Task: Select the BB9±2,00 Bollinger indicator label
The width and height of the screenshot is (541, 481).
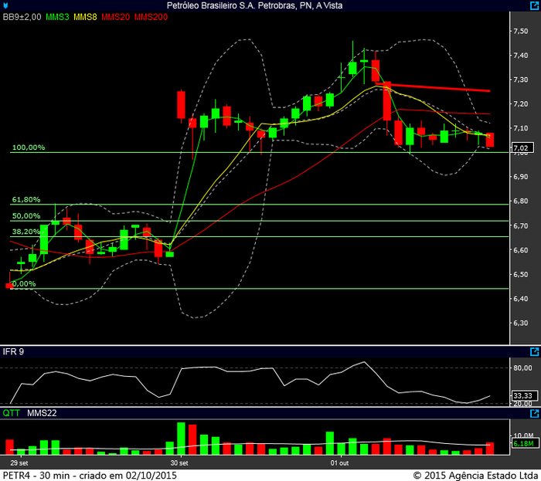Action: [x=22, y=16]
